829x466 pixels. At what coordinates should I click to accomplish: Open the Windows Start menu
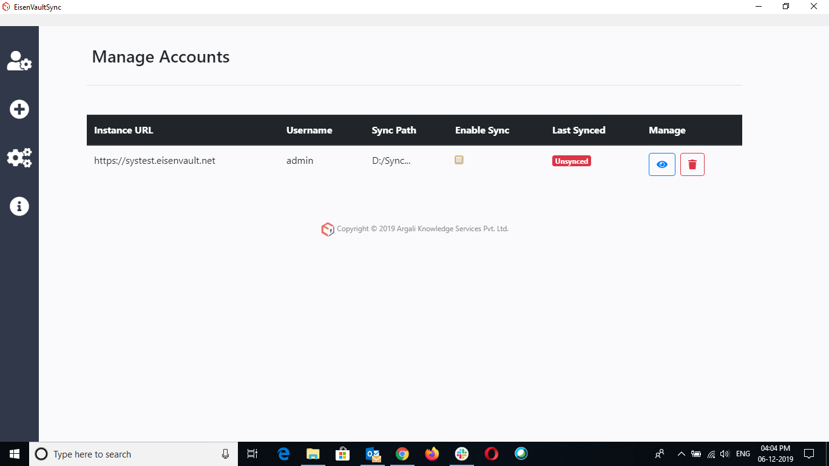click(x=15, y=454)
